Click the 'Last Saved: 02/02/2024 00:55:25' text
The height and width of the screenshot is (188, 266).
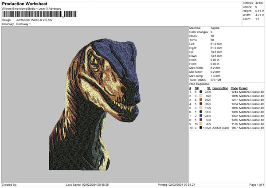coord(87,184)
